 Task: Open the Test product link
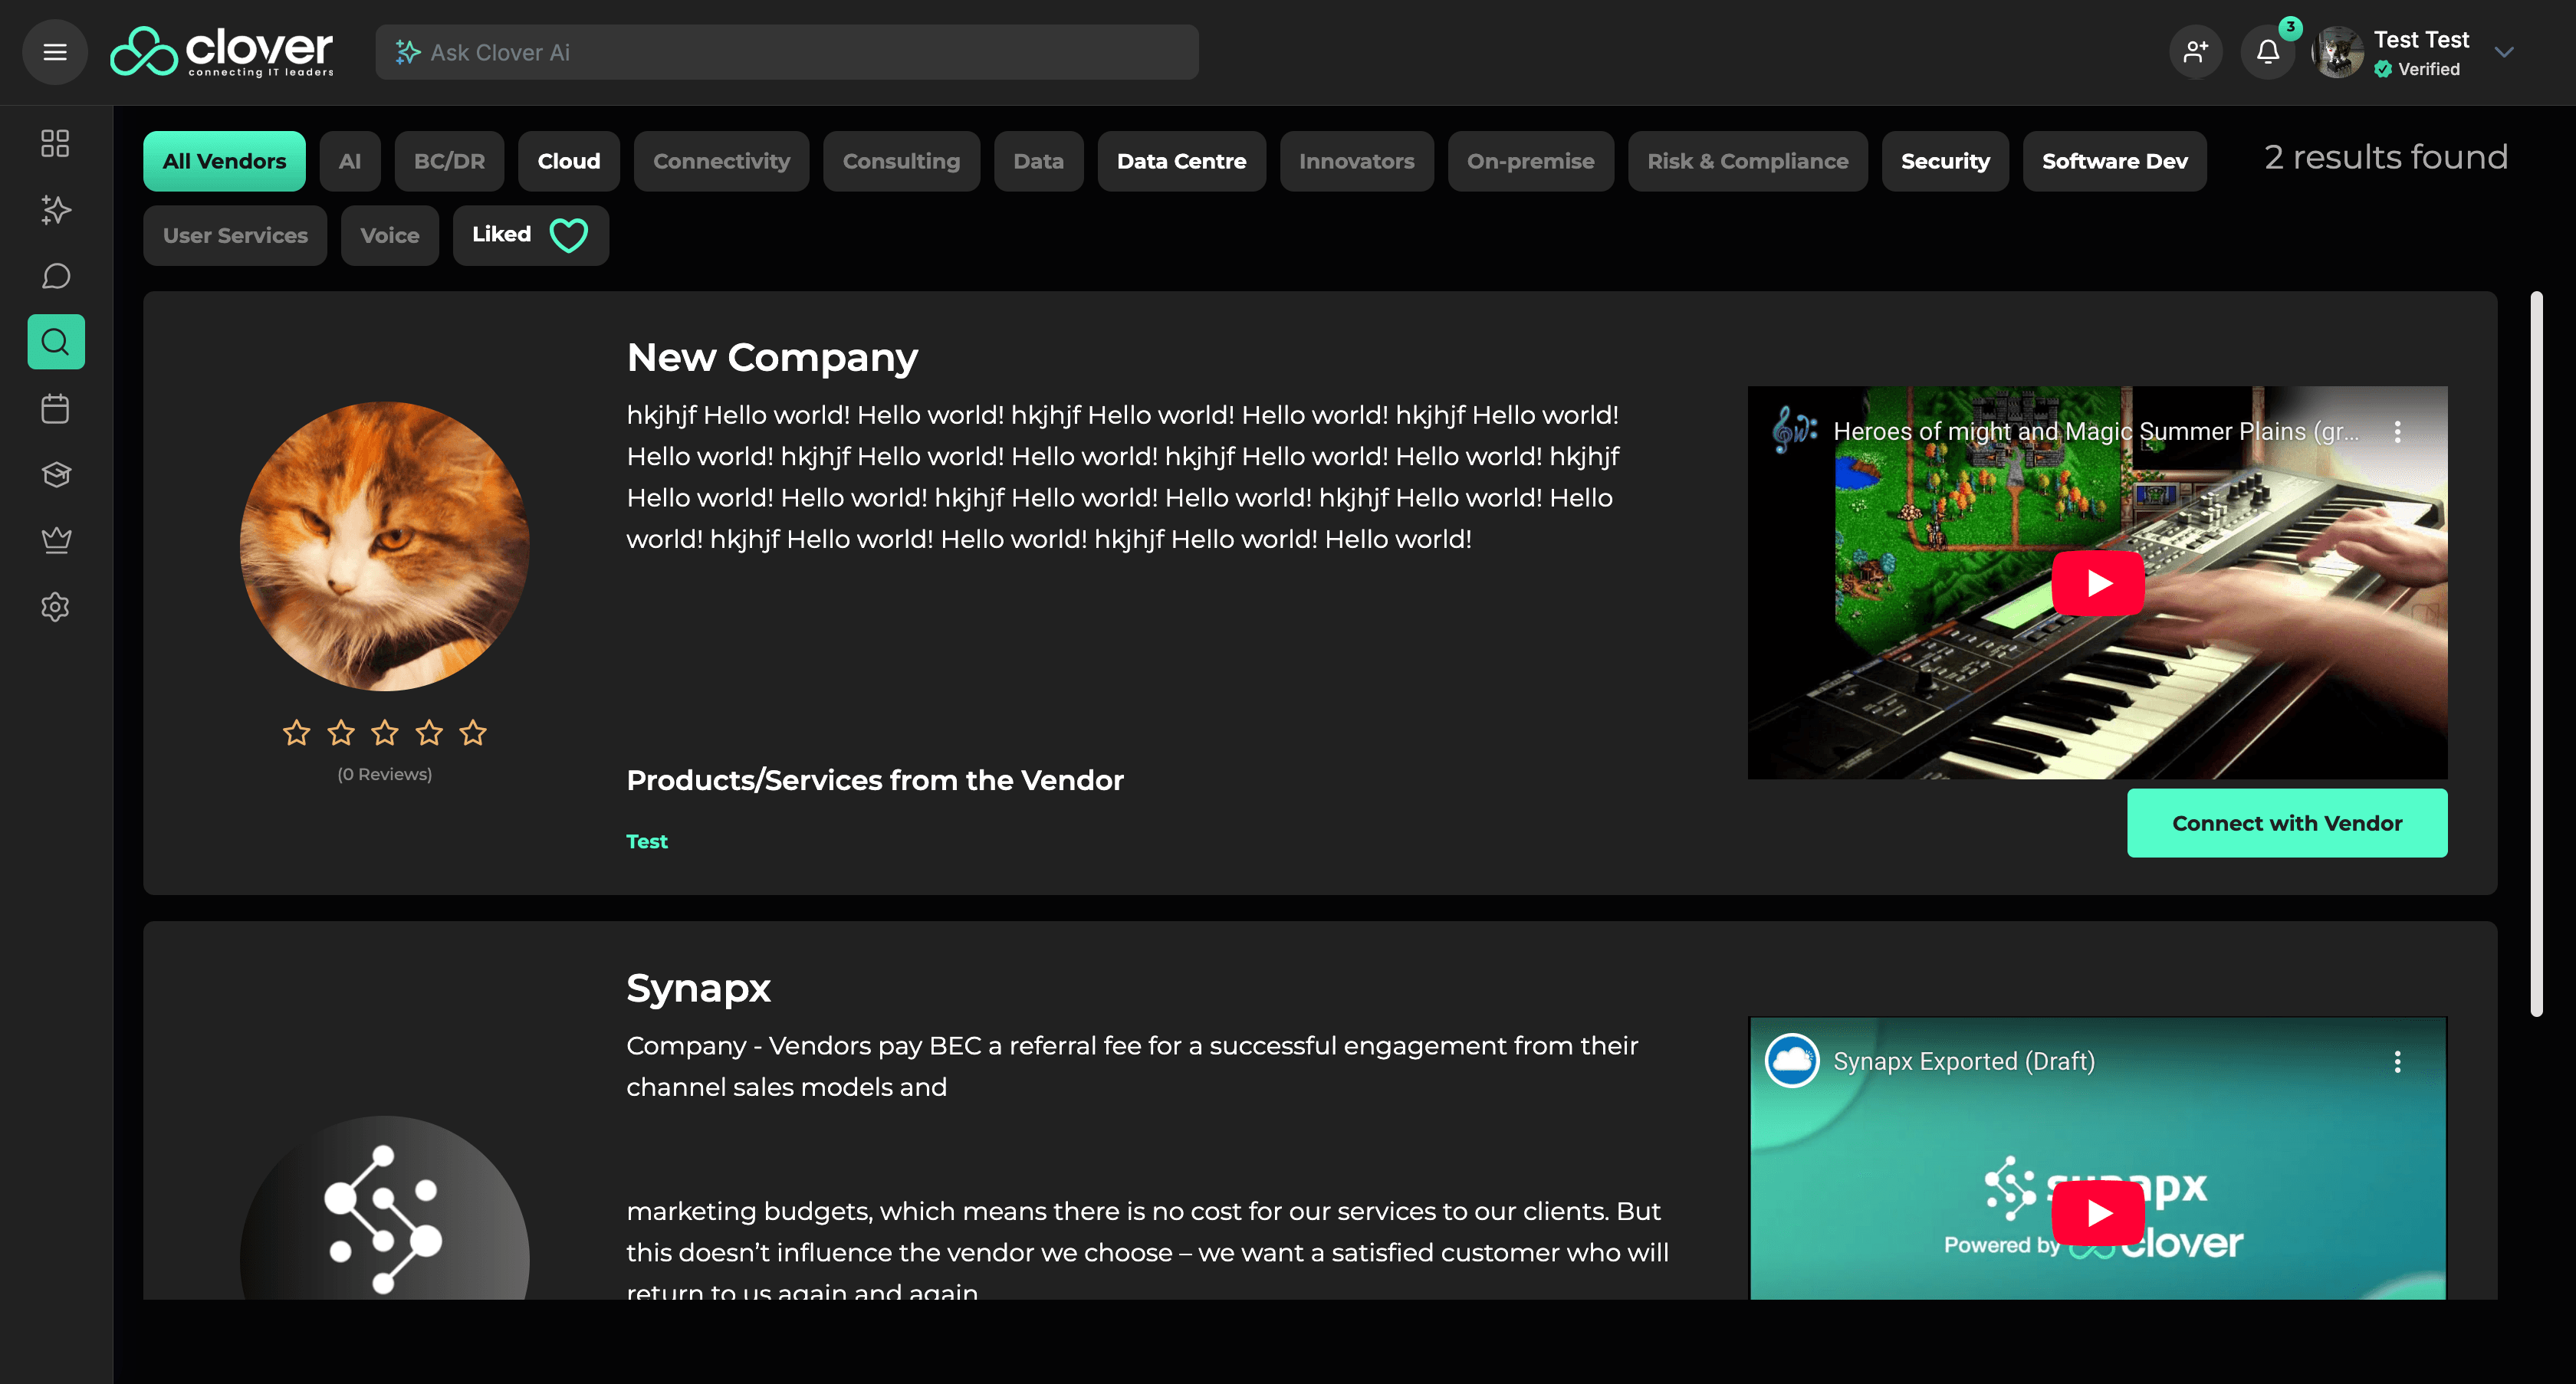[646, 841]
